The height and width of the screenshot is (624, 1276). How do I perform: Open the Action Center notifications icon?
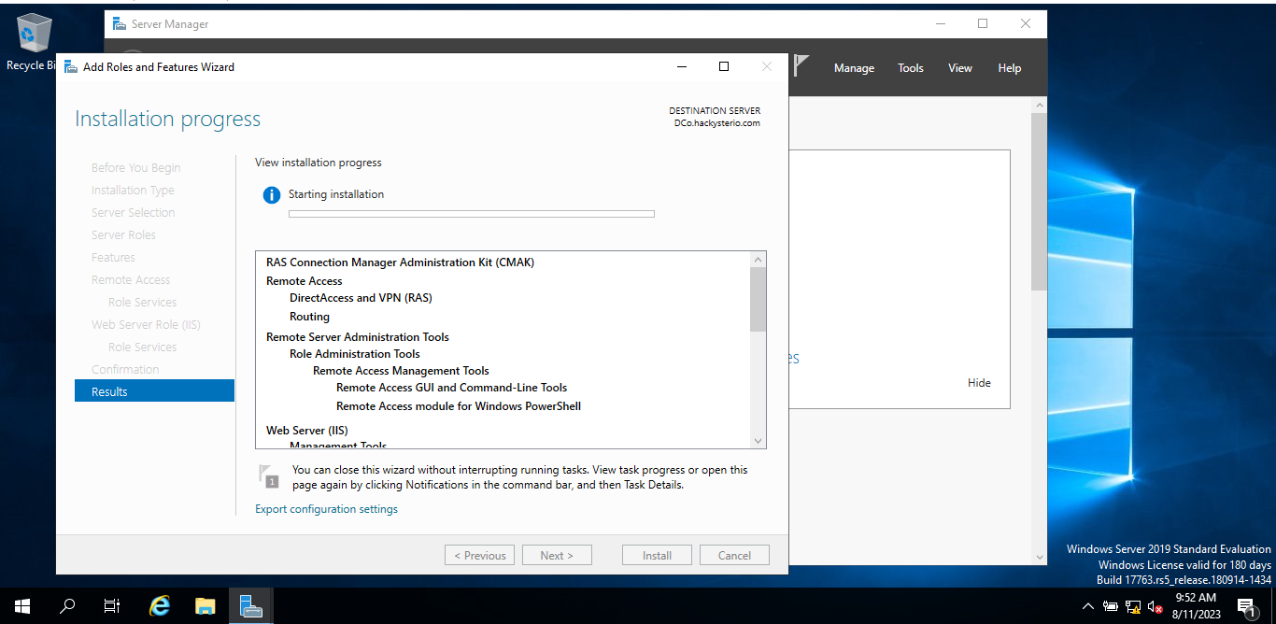point(1247,607)
